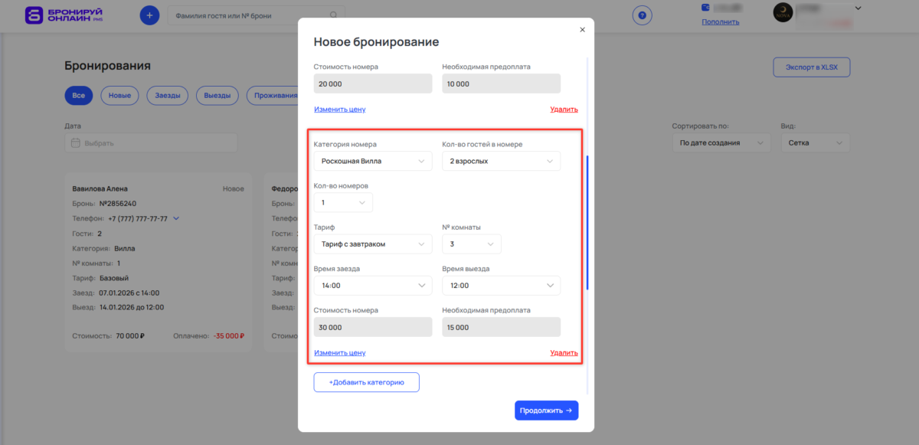Expand the phone number chevron for Вавилова Алена

click(175, 218)
